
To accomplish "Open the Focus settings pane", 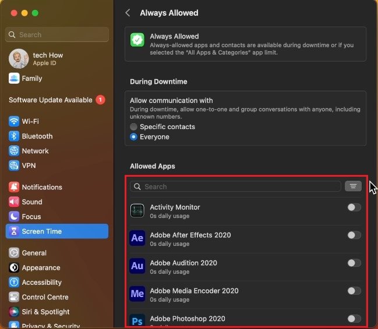I will [x=31, y=216].
